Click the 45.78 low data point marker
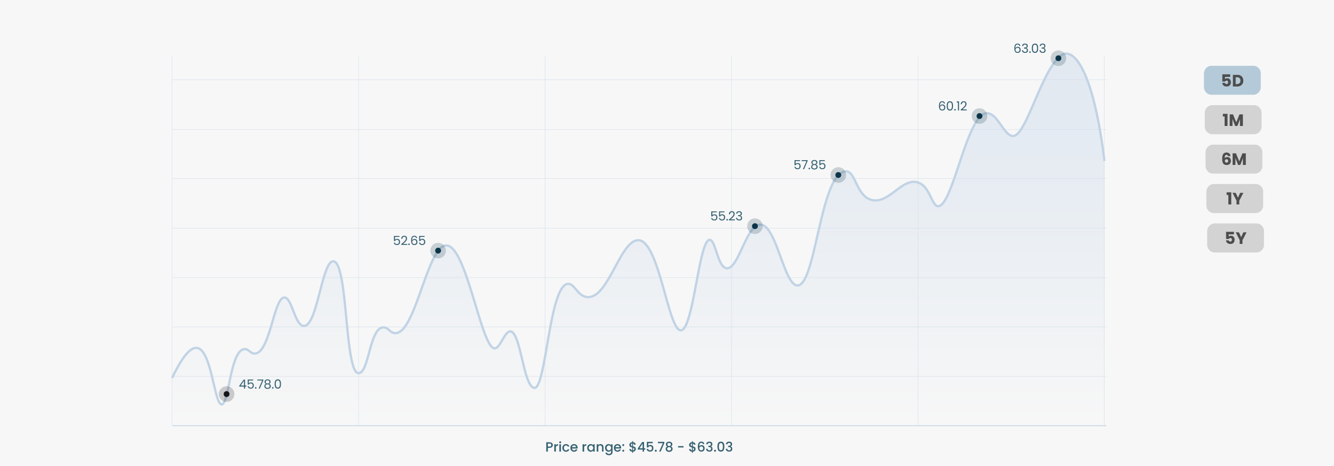Viewport: 1334px width, 466px height. (226, 394)
